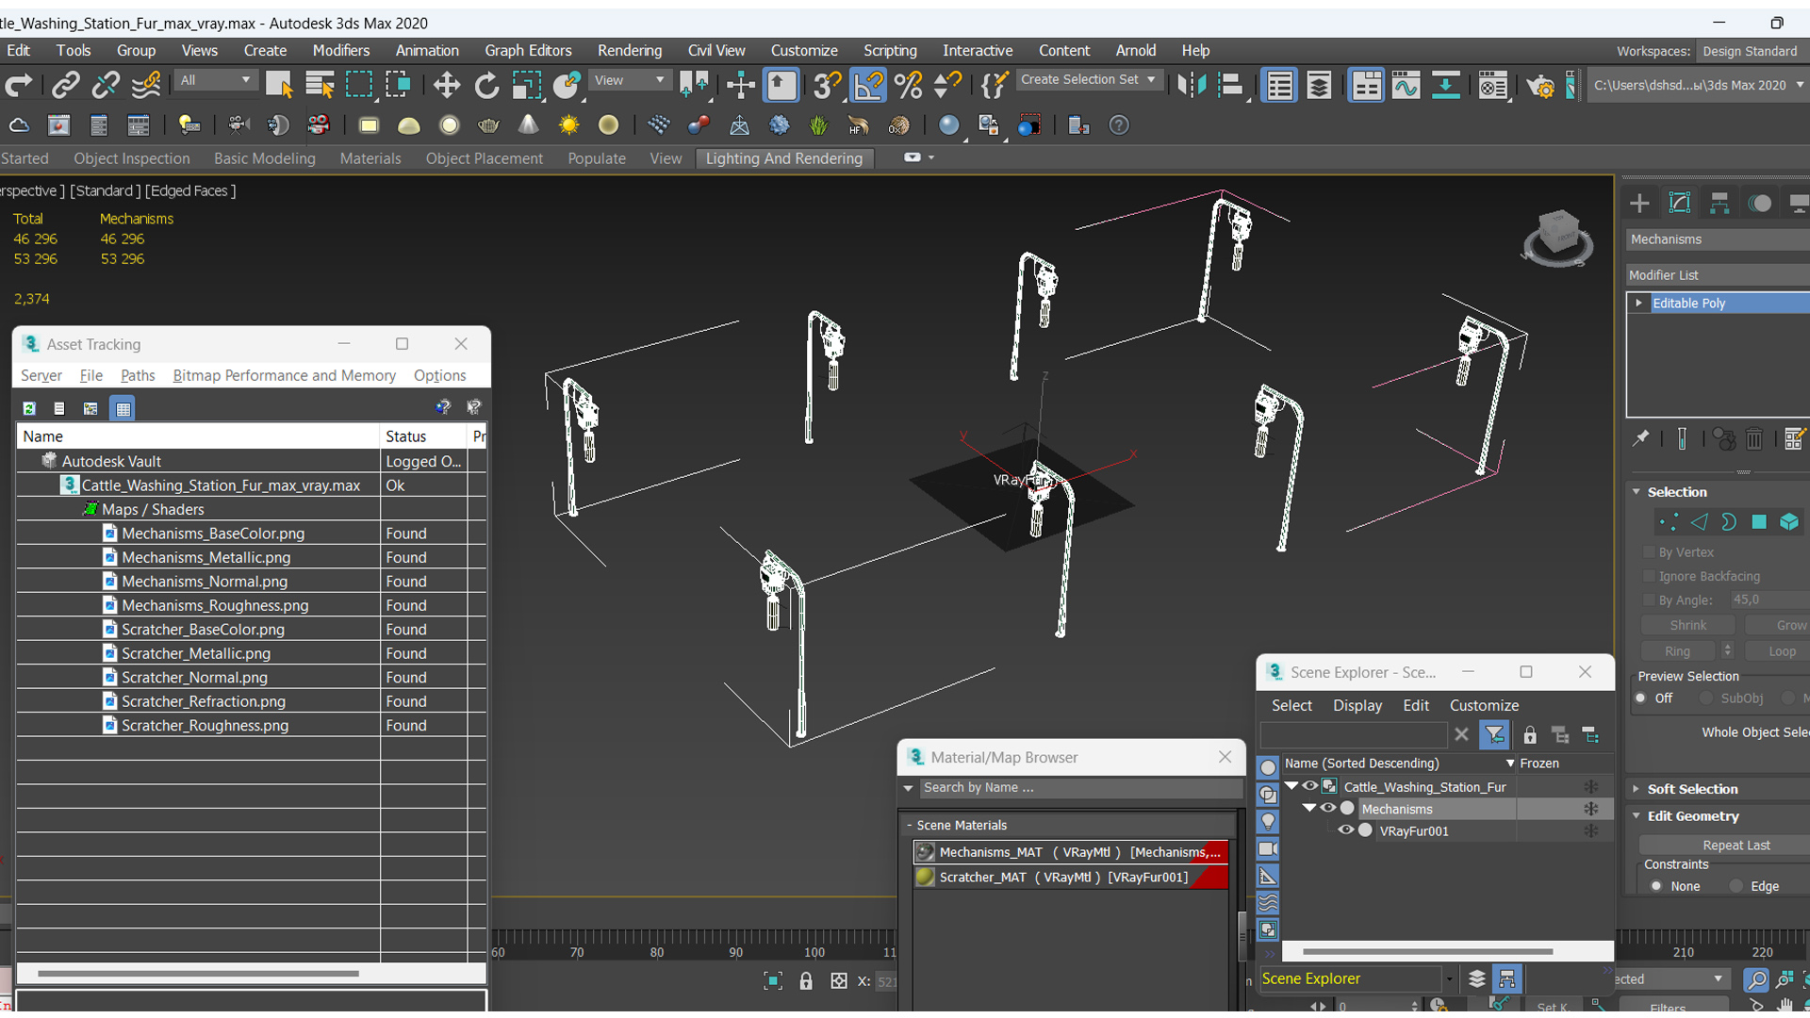Hide Mechanisms via eye icon
Image resolution: width=1810 pixels, height=1018 pixels.
(x=1328, y=809)
